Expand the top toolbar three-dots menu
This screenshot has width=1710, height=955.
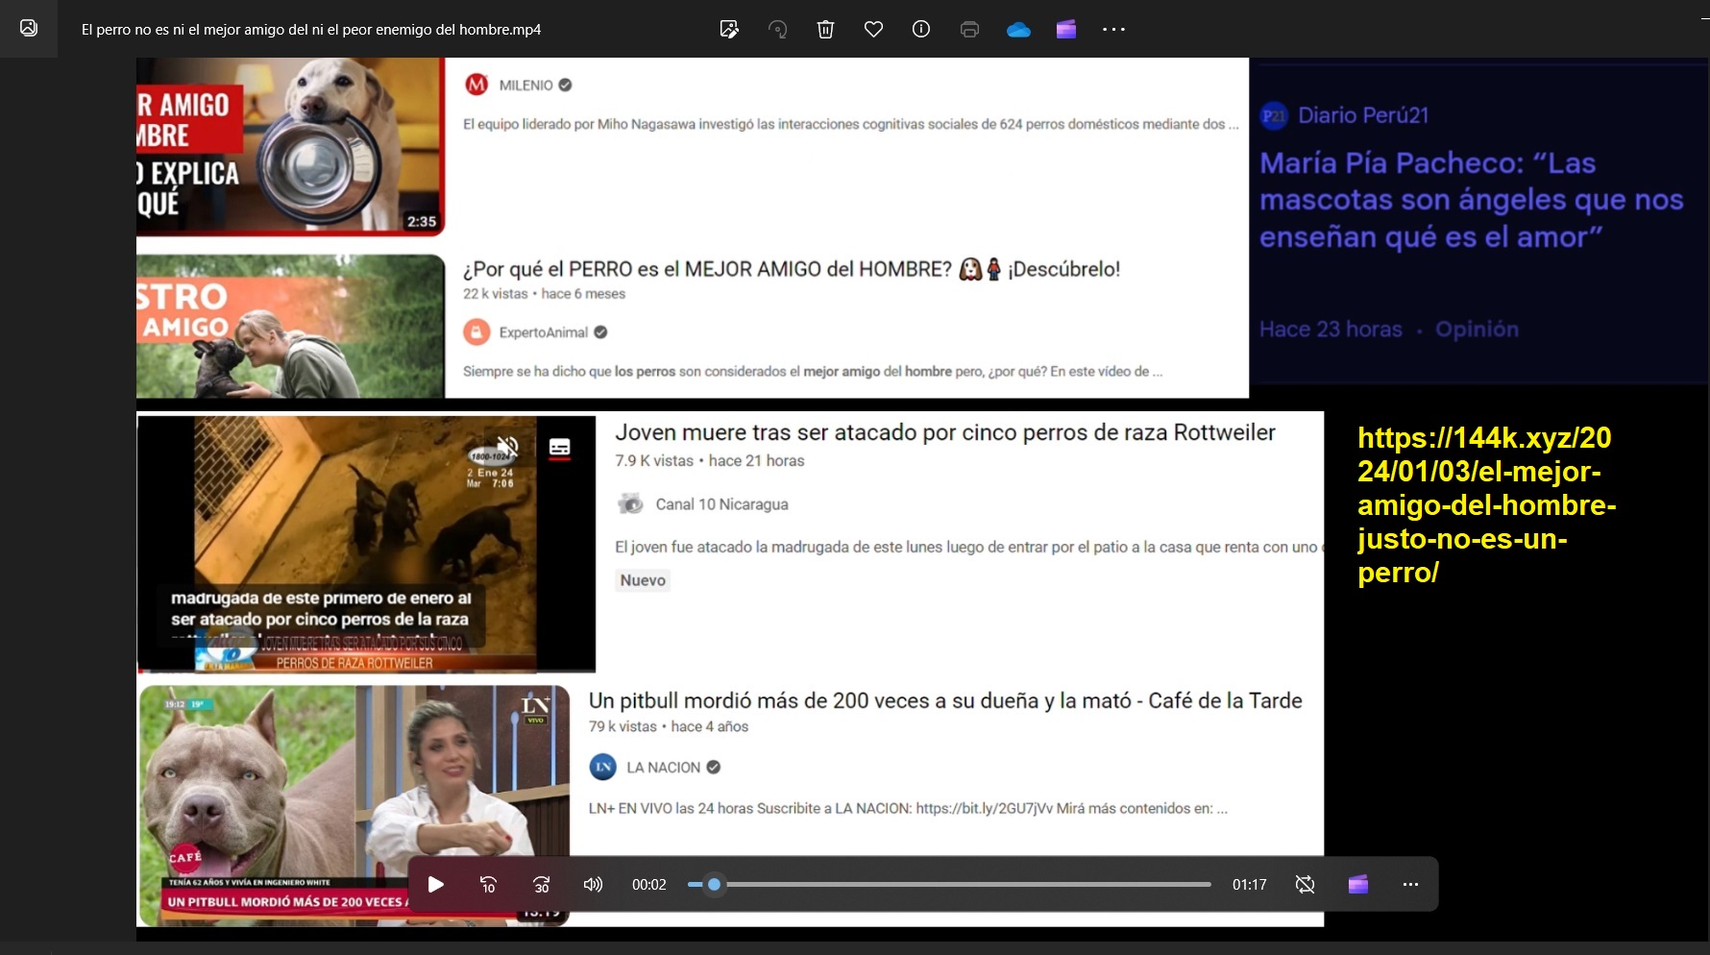tap(1113, 30)
